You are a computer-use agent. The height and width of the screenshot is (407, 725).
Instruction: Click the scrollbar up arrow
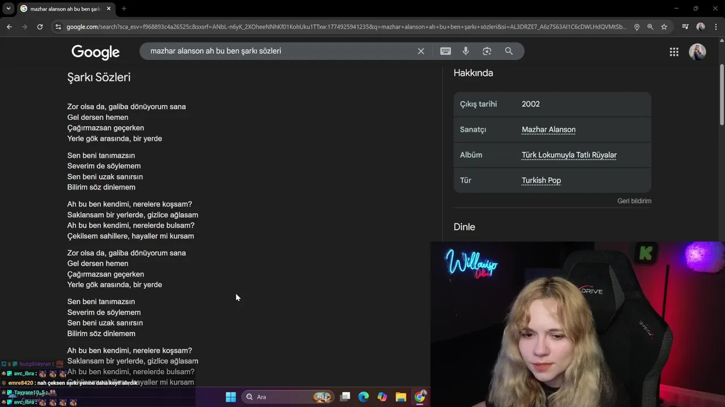[722, 41]
